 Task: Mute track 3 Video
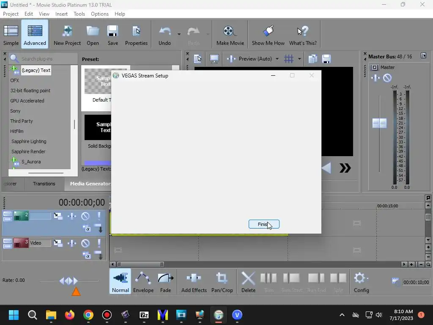(85, 243)
